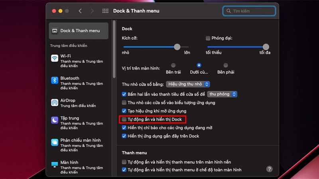Open the thu phóng dropdown
Viewport: 319px width, 179px height.
222,94
